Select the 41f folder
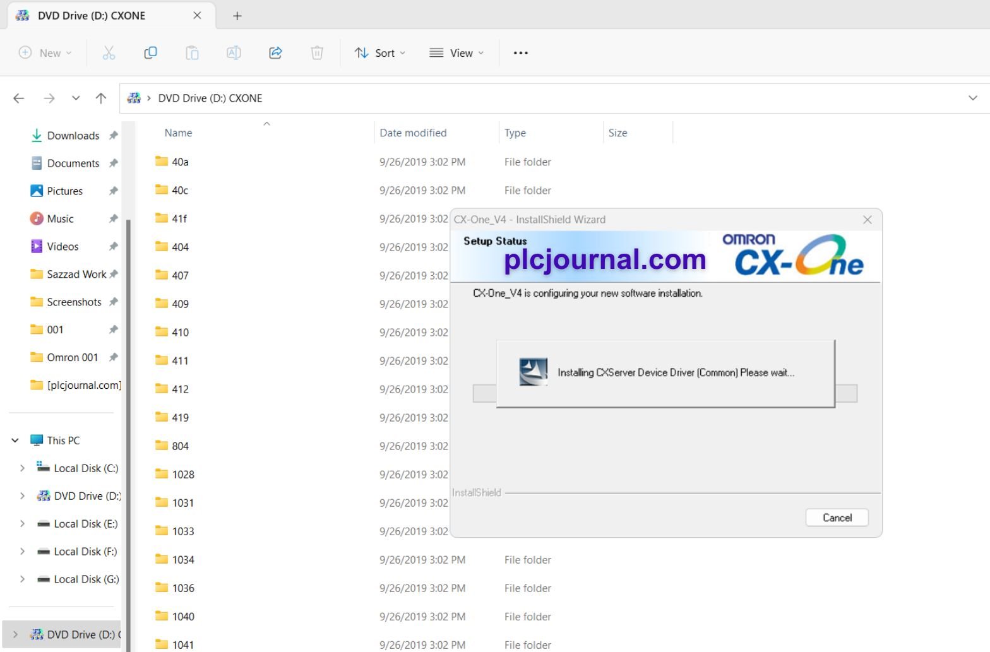This screenshot has height=652, width=990. [x=179, y=219]
